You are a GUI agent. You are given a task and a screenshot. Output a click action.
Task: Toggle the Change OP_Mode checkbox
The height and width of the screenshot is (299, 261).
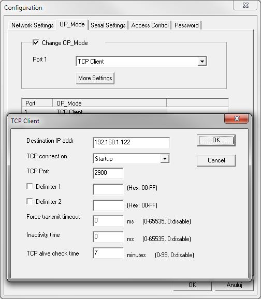tap(36, 42)
